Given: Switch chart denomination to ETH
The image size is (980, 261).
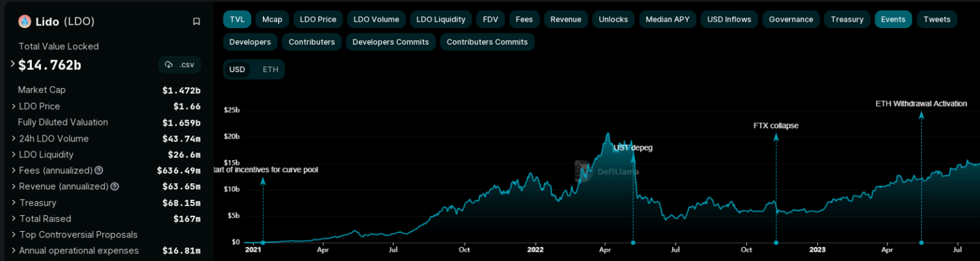Looking at the screenshot, I should [271, 69].
